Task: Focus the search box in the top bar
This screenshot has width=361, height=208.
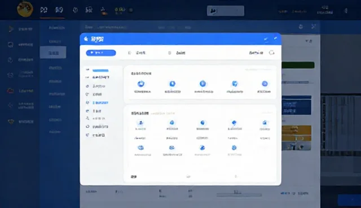Action: [226, 11]
